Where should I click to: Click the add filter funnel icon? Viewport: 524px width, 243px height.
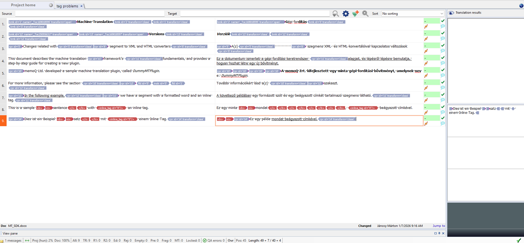point(355,14)
